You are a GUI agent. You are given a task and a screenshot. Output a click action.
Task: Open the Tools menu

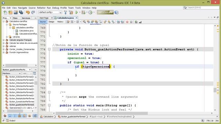pos(78,8)
